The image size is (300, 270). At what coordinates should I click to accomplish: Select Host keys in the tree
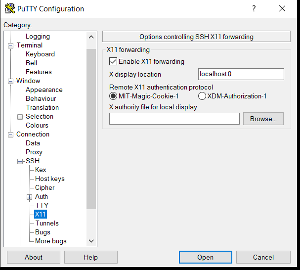click(x=50, y=179)
